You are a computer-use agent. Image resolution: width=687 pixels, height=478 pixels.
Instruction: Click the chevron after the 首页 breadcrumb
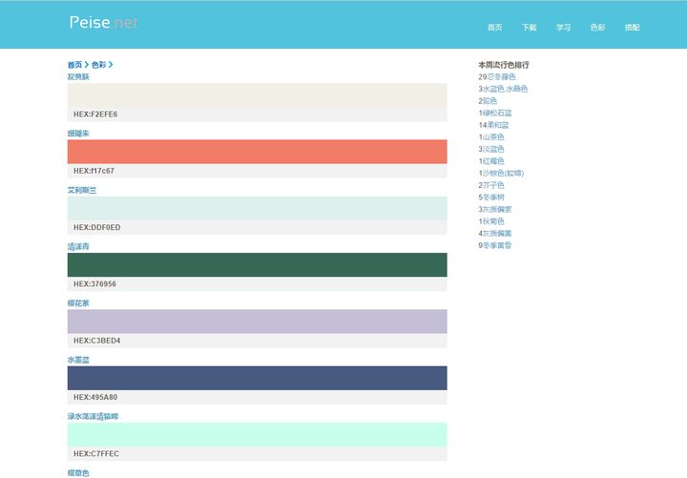tap(86, 65)
